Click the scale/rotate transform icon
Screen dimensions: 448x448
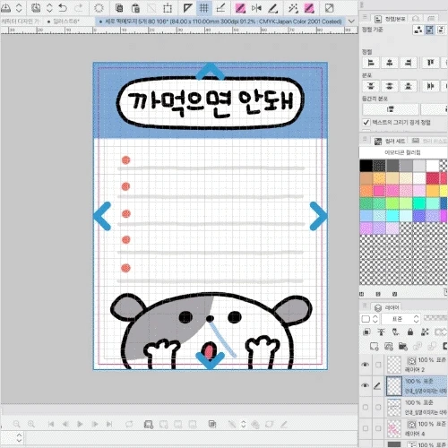tap(168, 8)
